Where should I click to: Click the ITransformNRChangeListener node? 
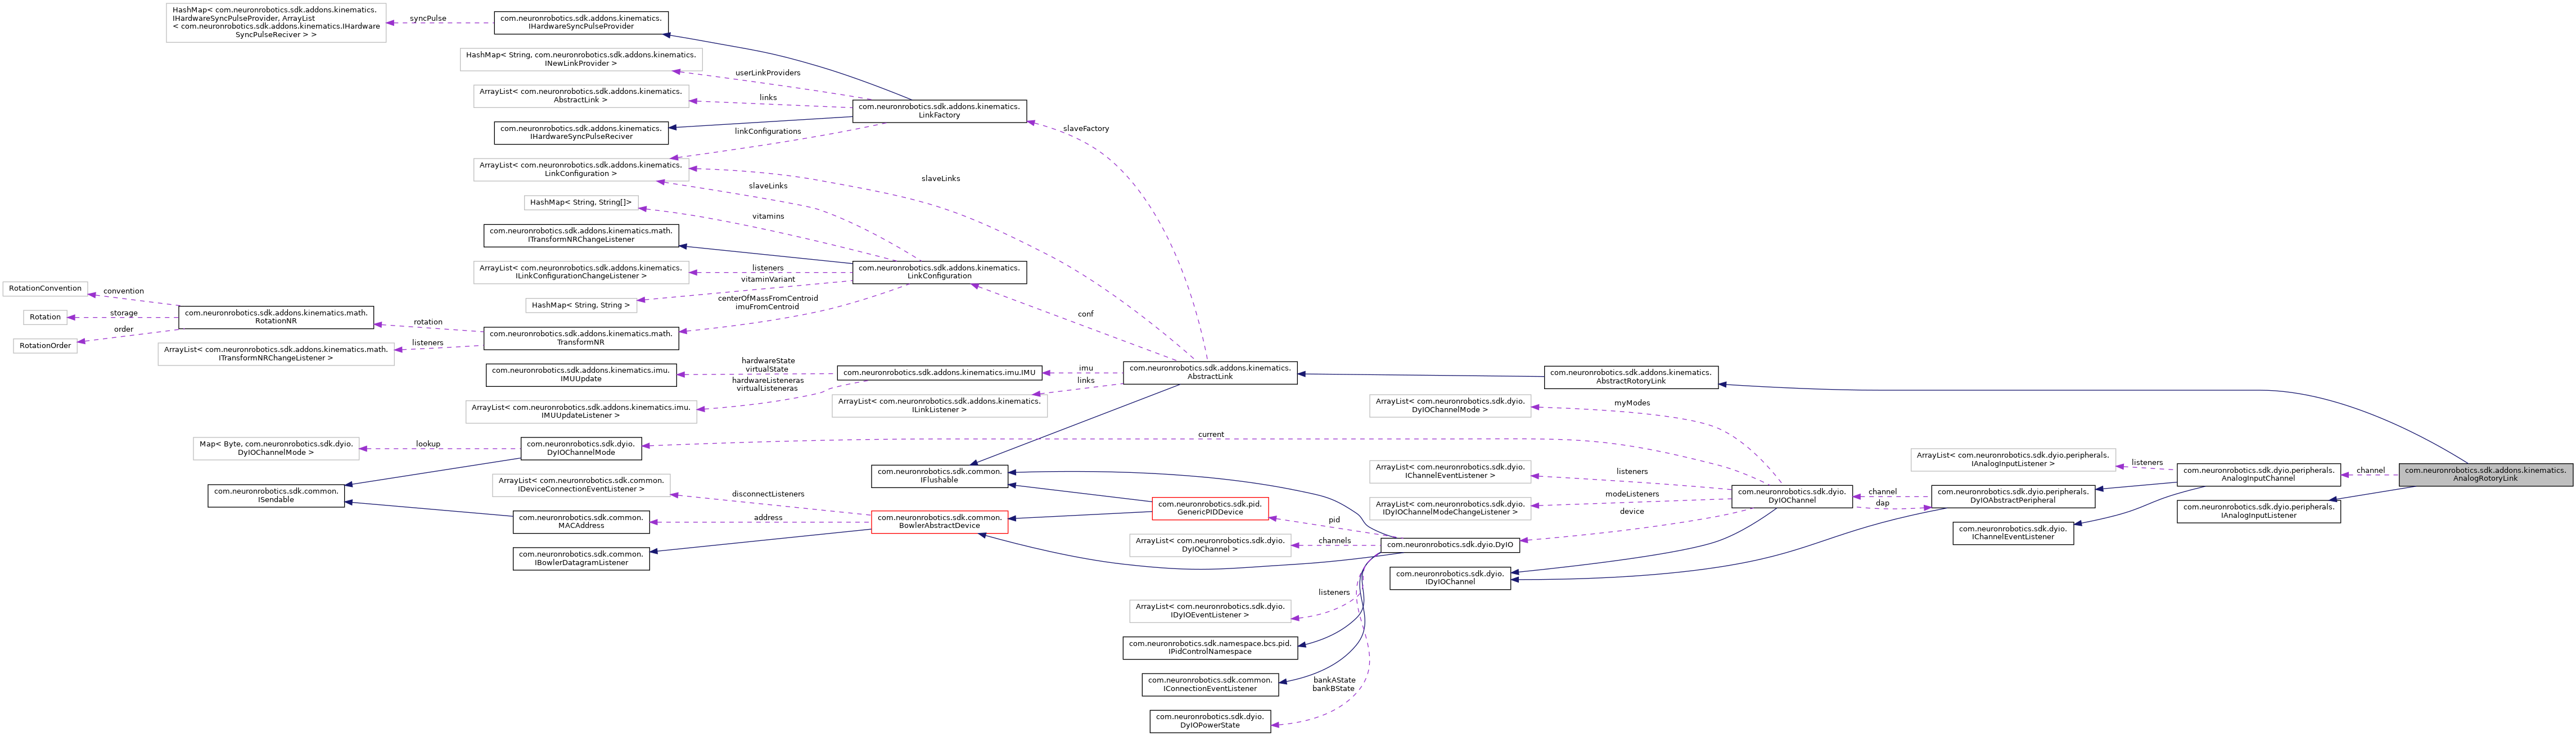point(581,236)
